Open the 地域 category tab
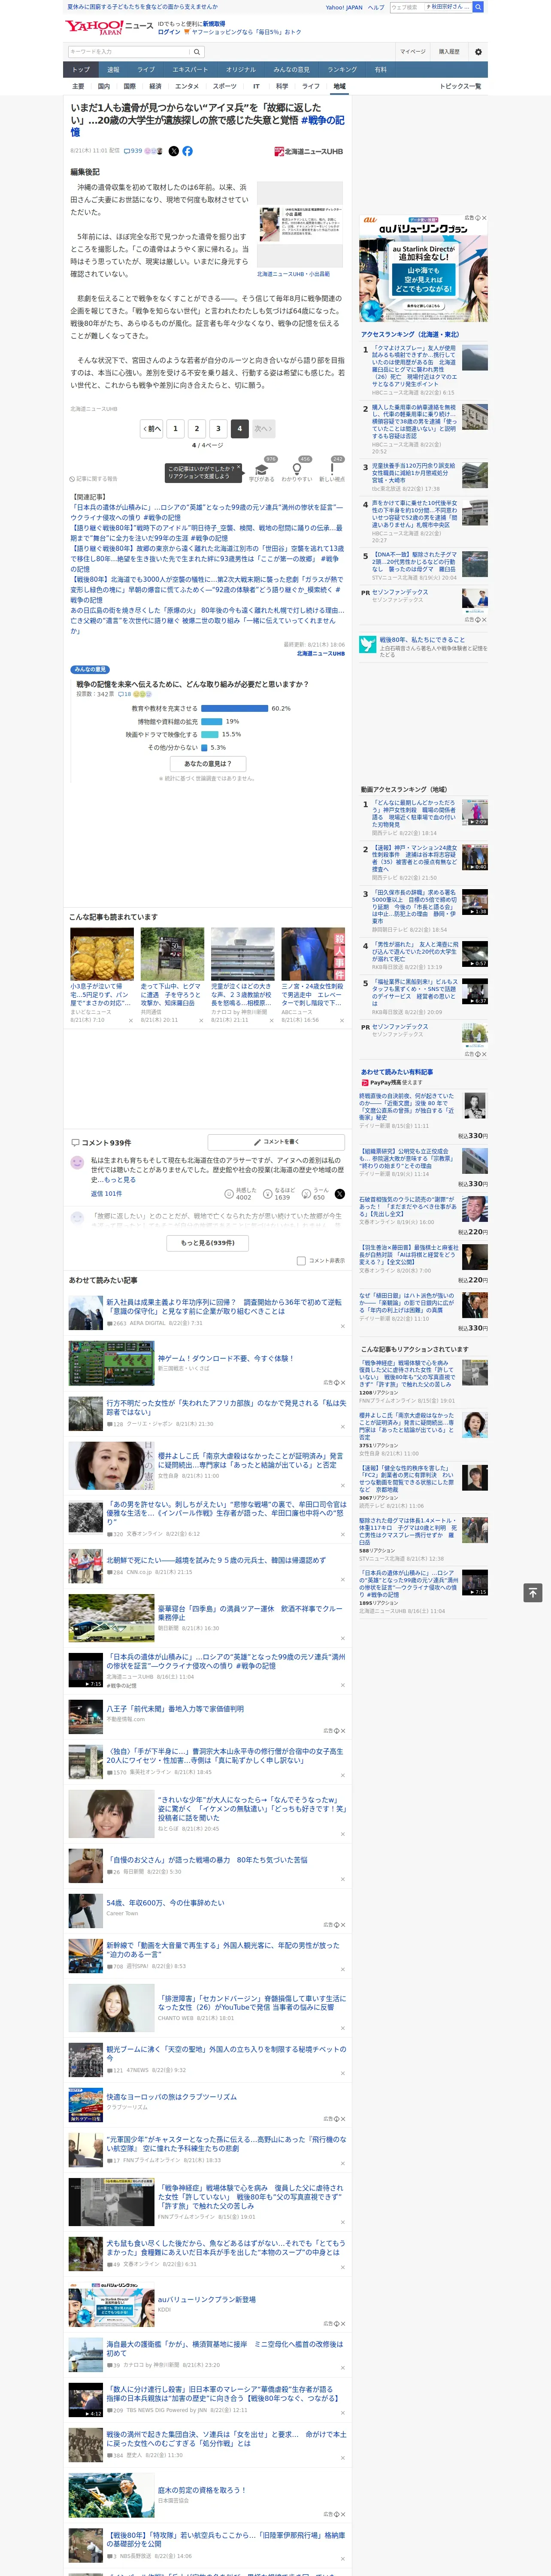The height and width of the screenshot is (2576, 551). 339,86
